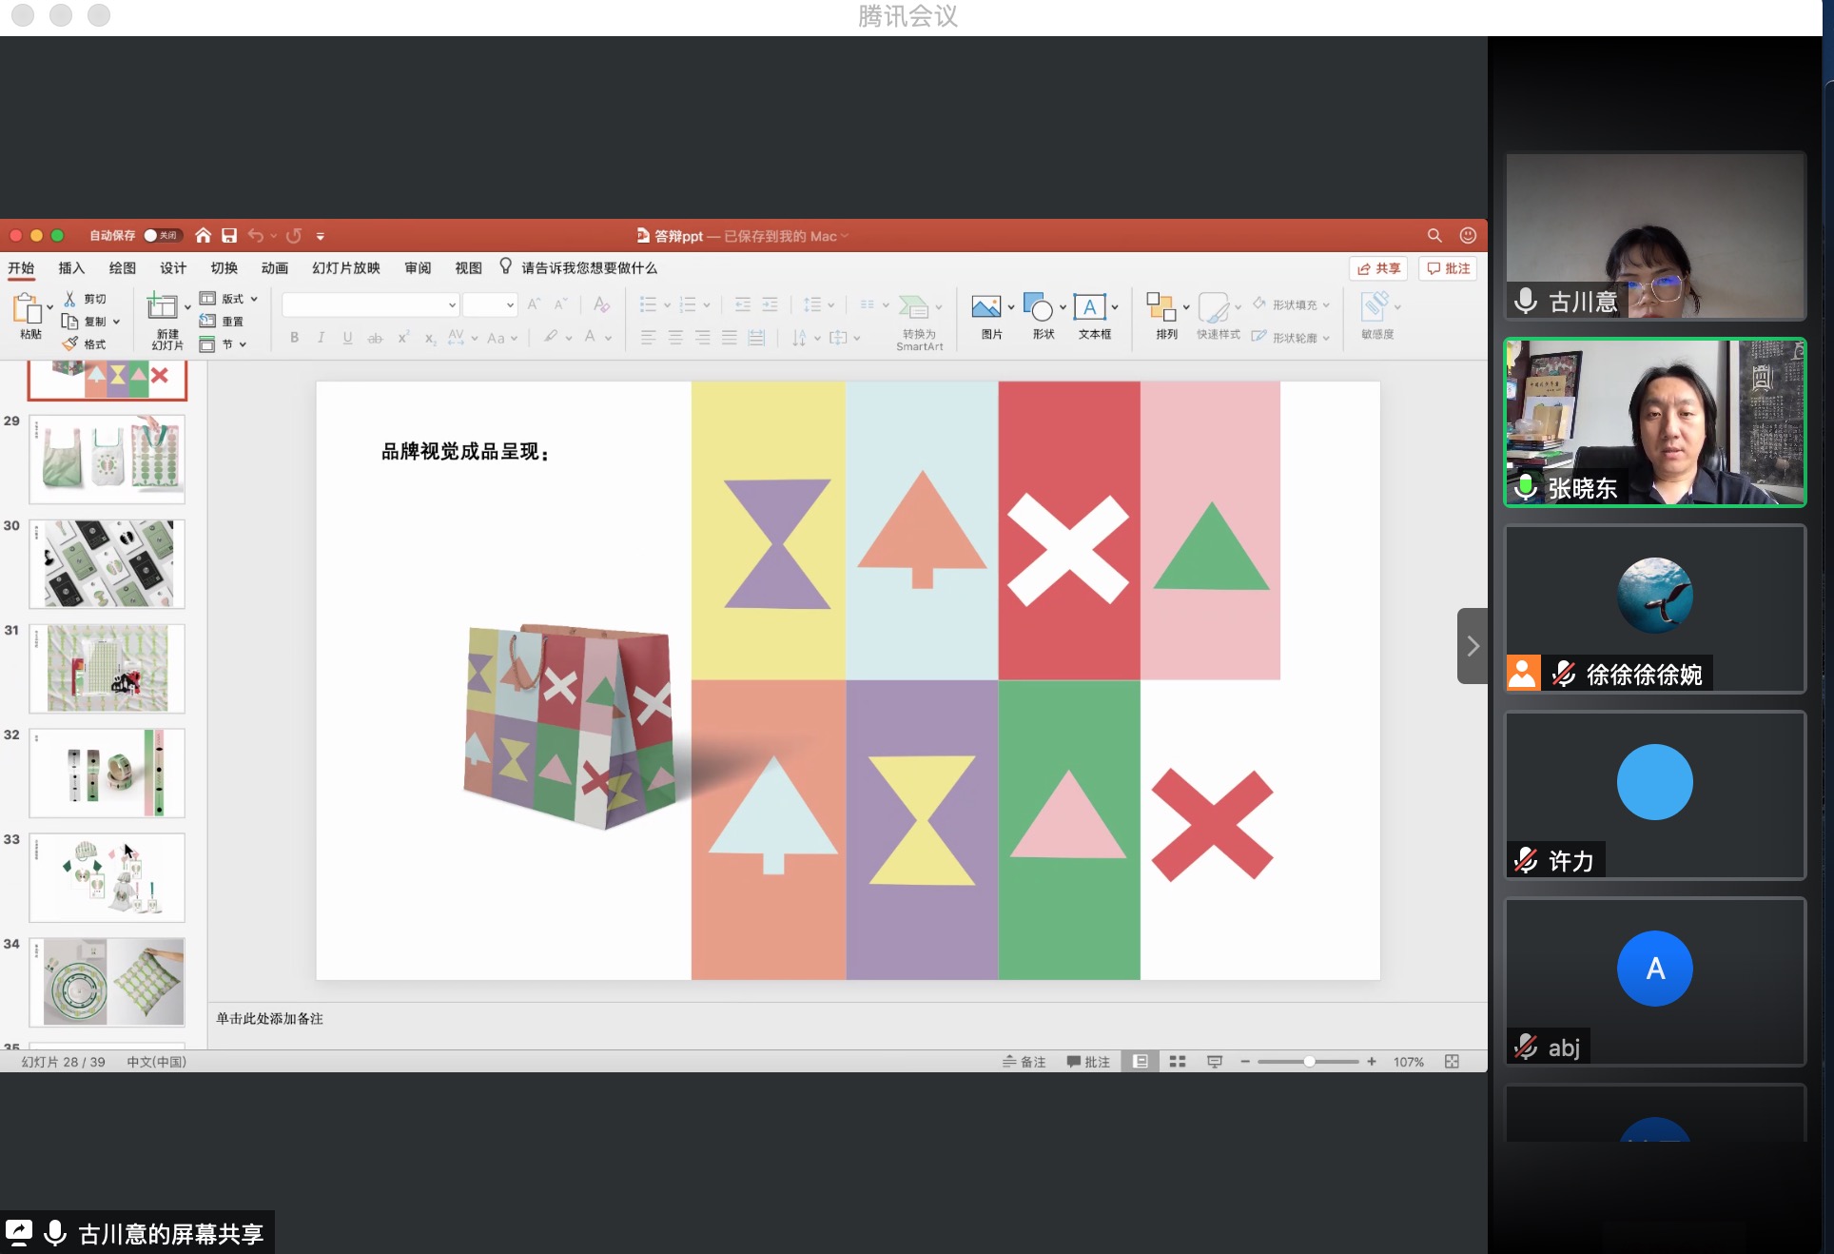Insert a 文本框 text box

click(1089, 307)
